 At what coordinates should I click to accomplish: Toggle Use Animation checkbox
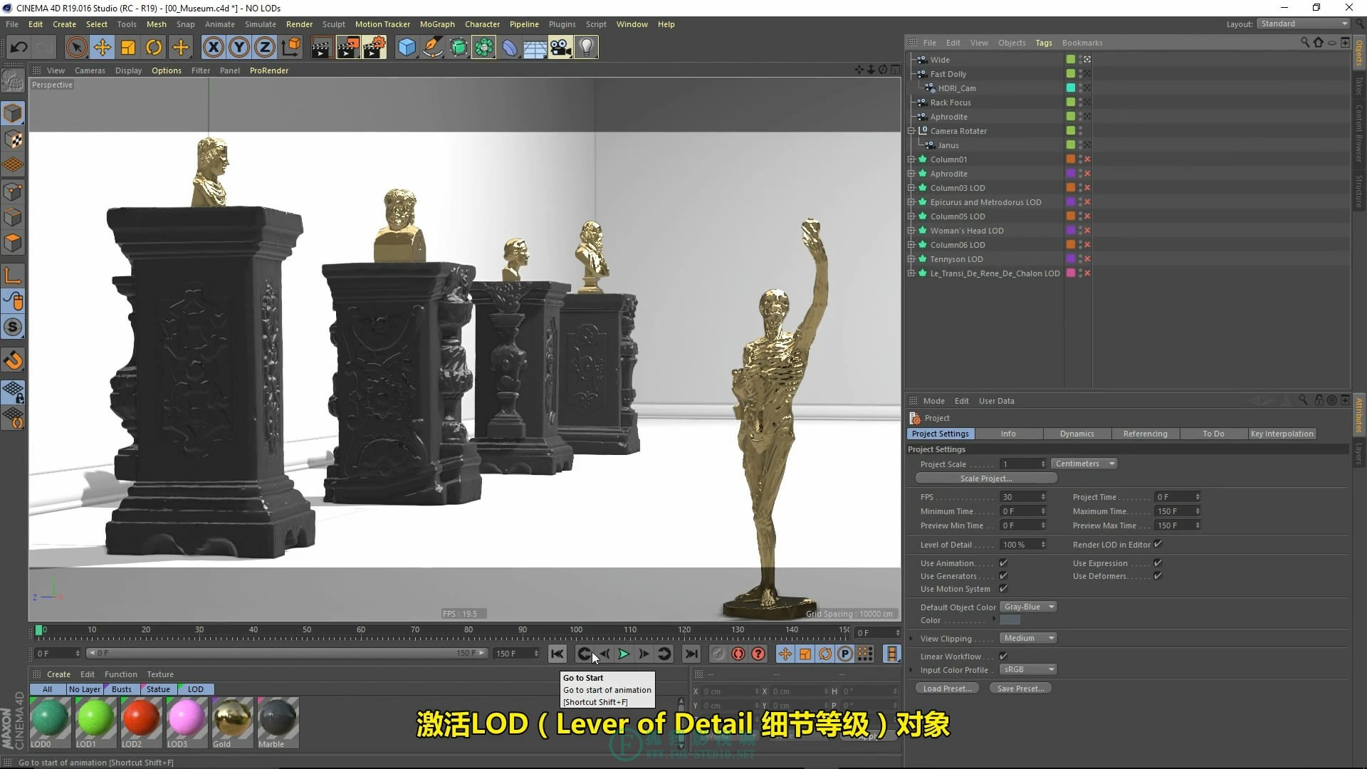pos(1003,563)
